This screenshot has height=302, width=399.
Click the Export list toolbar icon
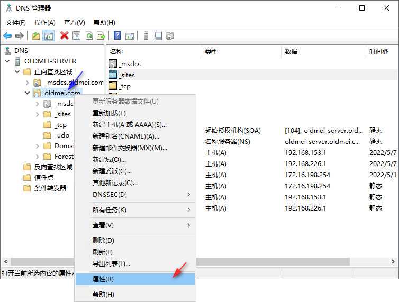101,35
